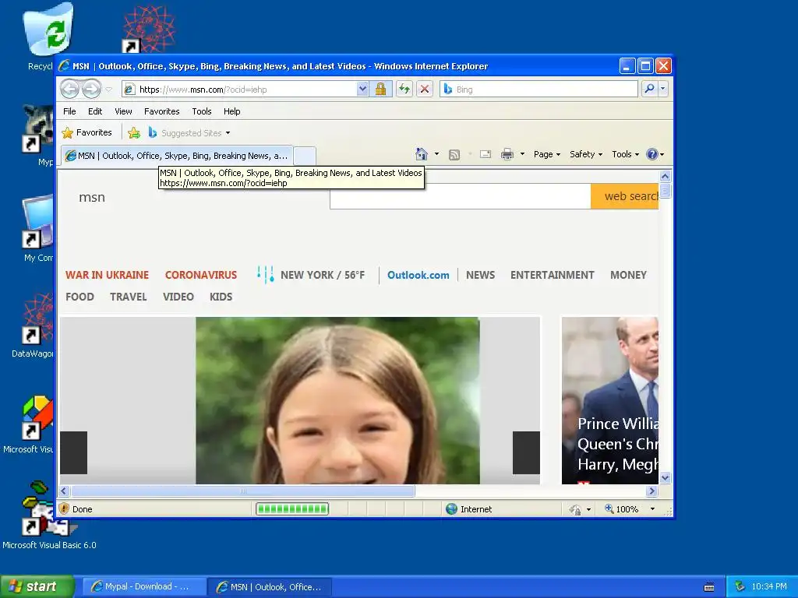Viewport: 798px width, 598px height.
Task: Open the CORONAVIRUS link
Action: click(x=201, y=275)
